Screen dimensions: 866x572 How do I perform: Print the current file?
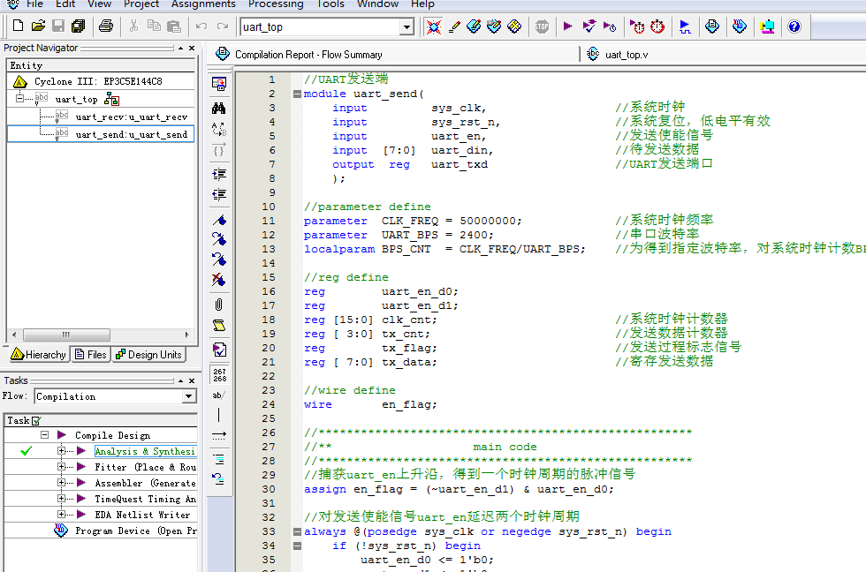pos(104,26)
